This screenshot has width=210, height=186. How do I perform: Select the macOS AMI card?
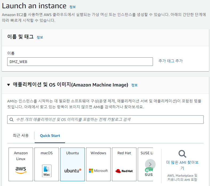click(x=47, y=164)
